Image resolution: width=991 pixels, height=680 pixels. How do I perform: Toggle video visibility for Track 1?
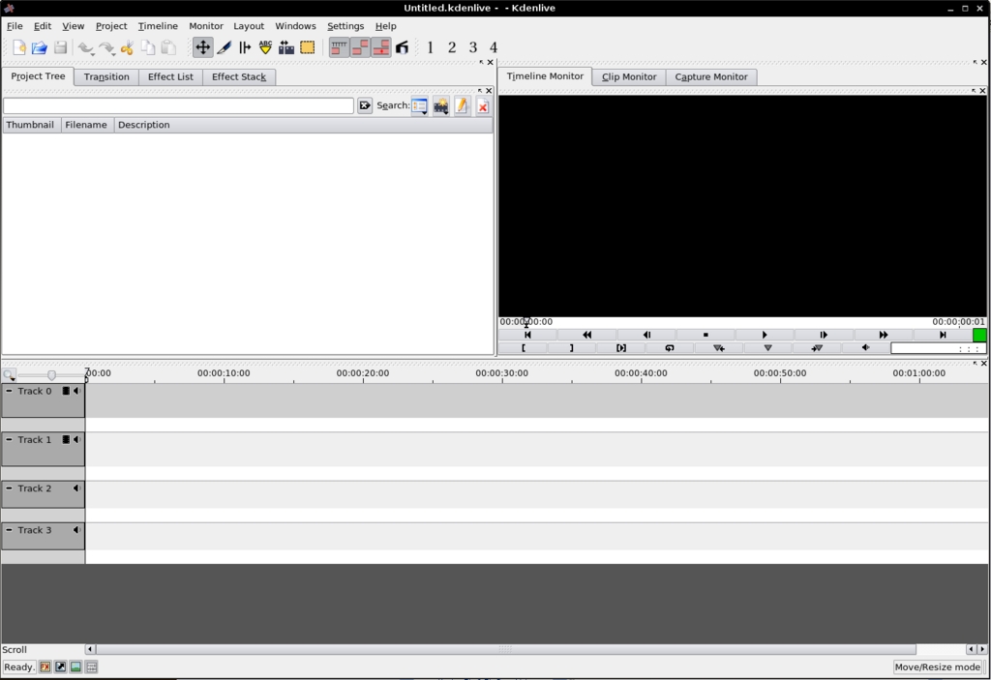pos(67,439)
